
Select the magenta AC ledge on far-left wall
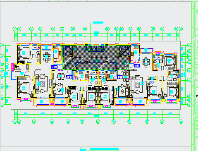click(x=13, y=67)
